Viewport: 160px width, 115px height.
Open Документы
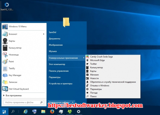click(x=54, y=39)
